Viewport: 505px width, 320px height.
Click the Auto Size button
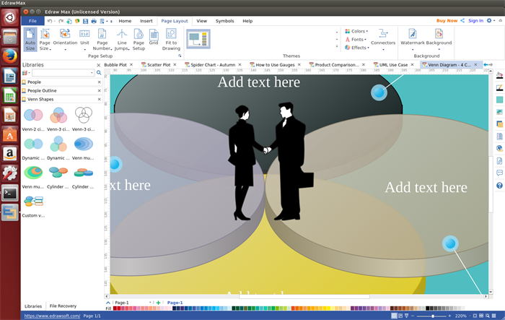[x=30, y=39]
